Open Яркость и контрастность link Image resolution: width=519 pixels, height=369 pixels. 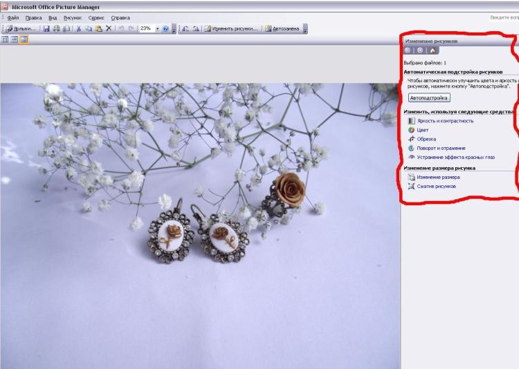(x=445, y=121)
